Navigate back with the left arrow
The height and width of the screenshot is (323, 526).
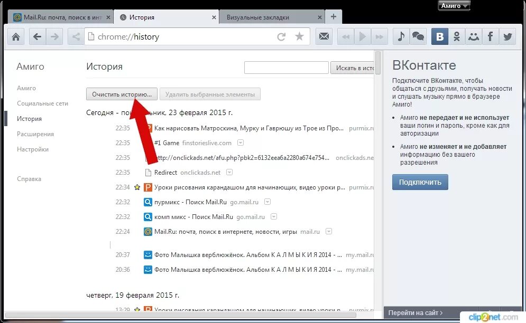(x=37, y=36)
